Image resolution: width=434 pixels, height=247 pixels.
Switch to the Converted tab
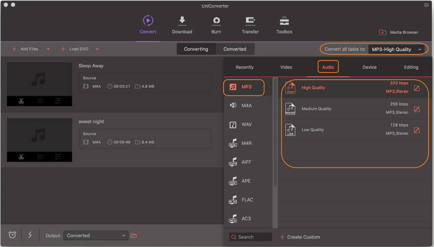[x=235, y=49]
